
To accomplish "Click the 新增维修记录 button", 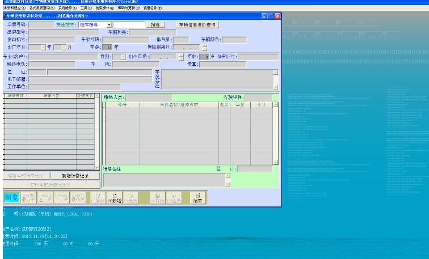I will point(75,176).
